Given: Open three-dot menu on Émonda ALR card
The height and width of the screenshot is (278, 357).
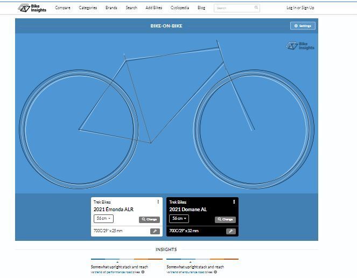Looking at the screenshot, I should [x=158, y=202].
